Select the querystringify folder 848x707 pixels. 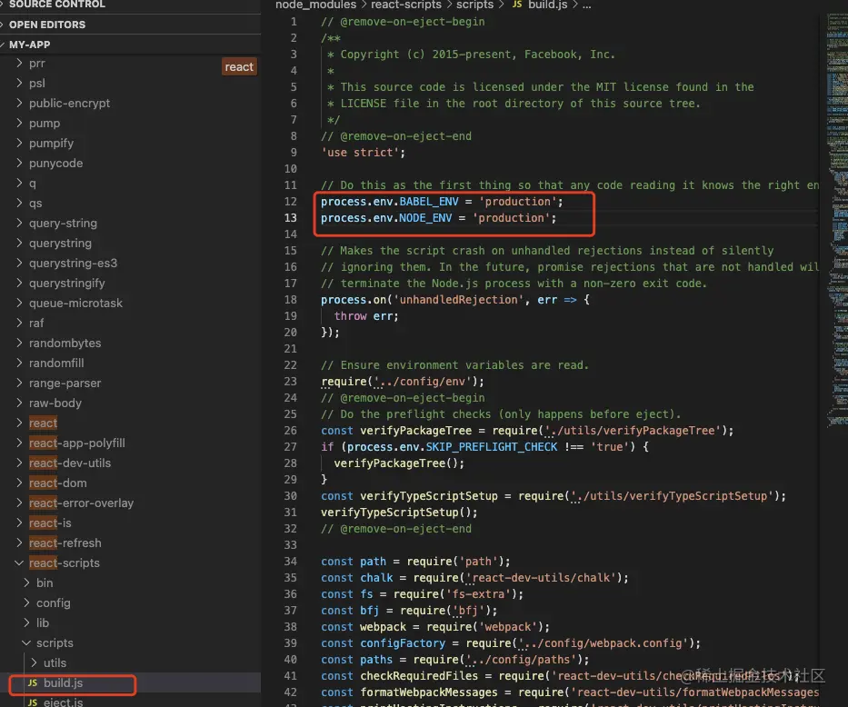pyautogui.click(x=67, y=283)
